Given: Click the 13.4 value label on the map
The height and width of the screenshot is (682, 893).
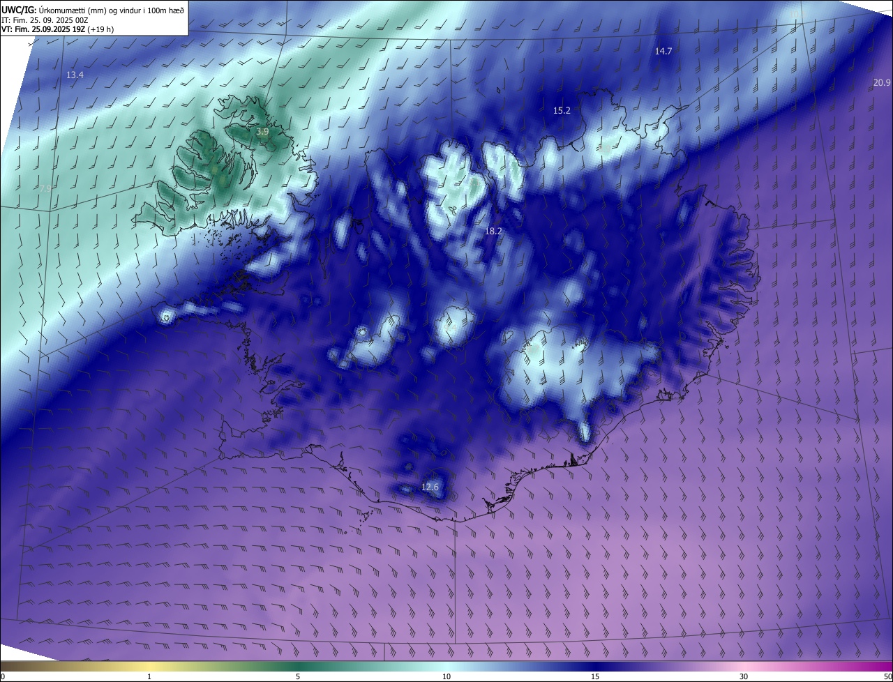Looking at the screenshot, I should click(x=75, y=75).
